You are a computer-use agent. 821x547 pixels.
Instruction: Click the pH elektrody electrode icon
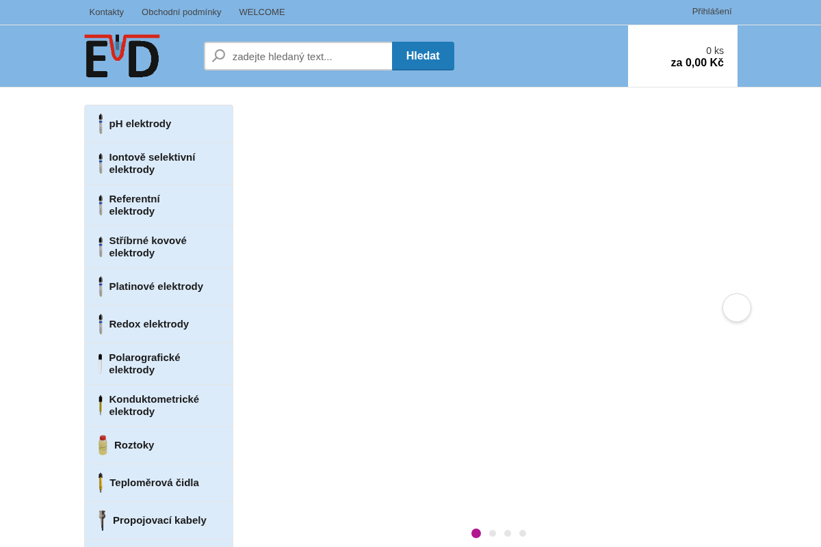101,124
